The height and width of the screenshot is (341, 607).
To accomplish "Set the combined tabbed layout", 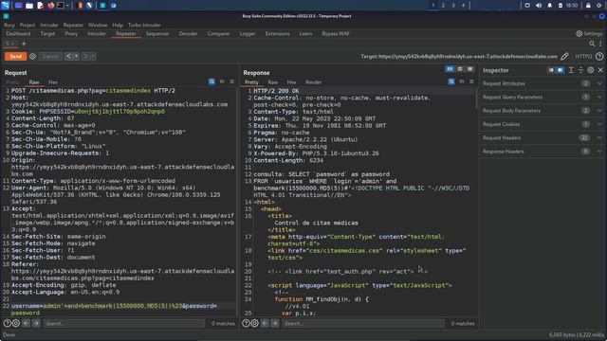I will point(470,69).
